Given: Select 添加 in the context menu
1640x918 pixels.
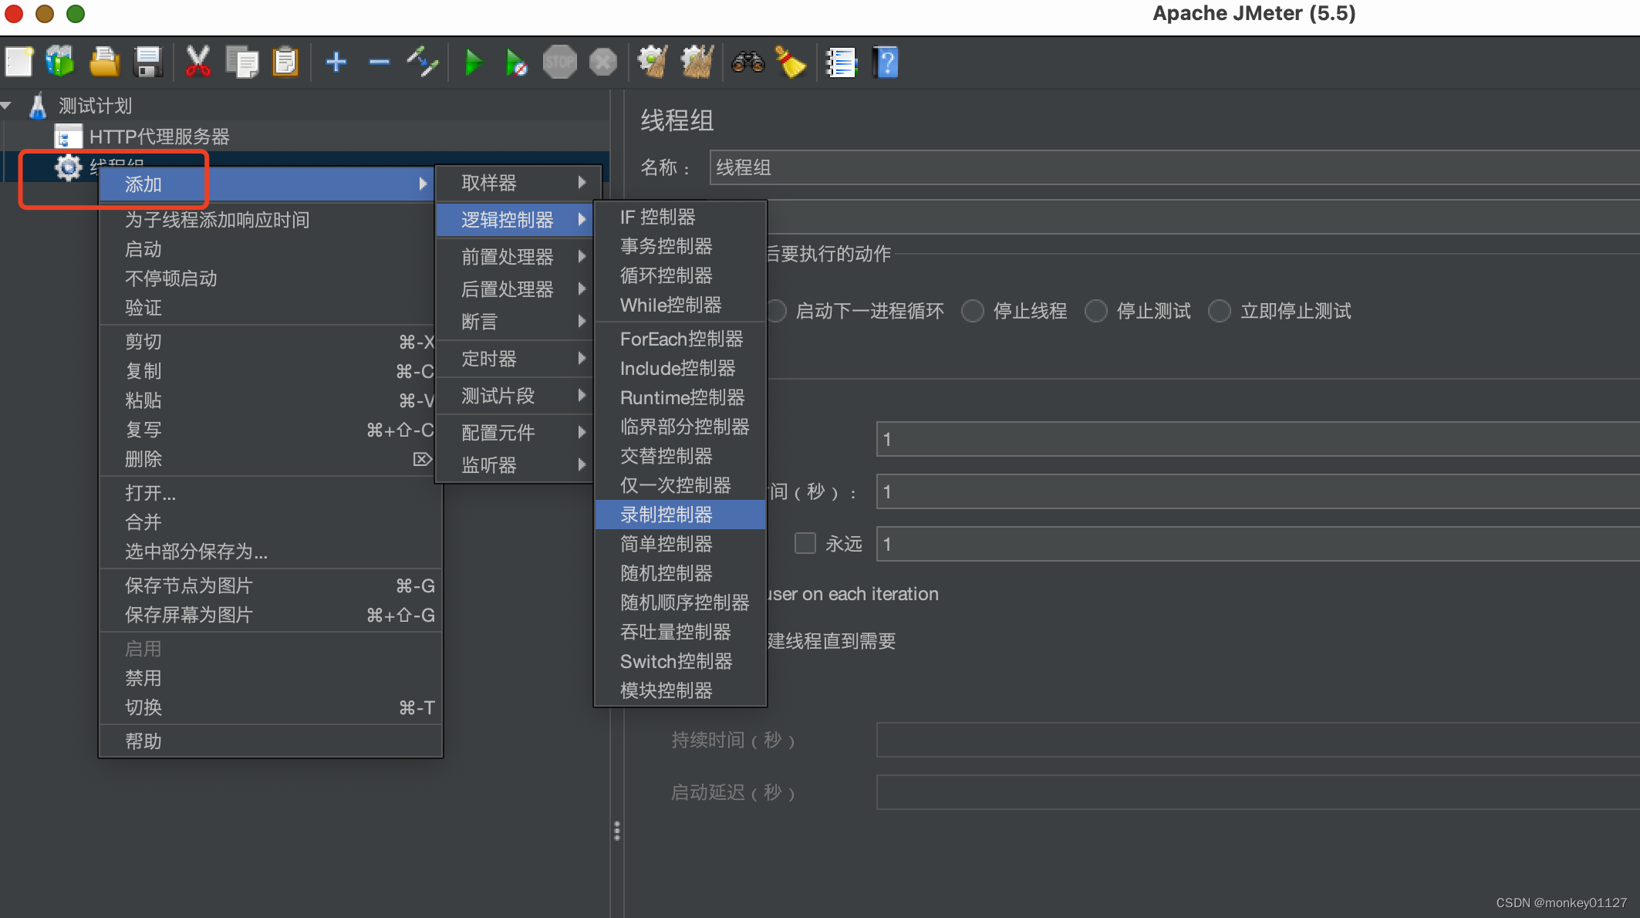Looking at the screenshot, I should pos(268,184).
